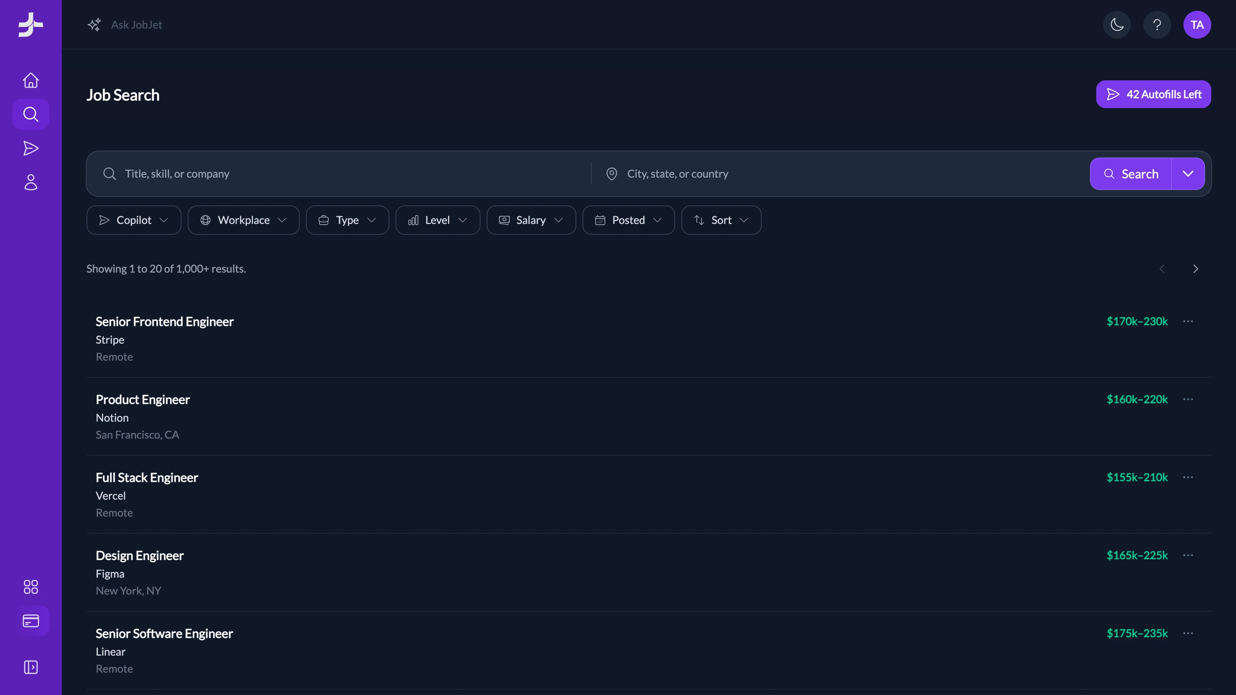Open the Home page from sidebar
Viewport: 1236px width, 695px height.
(31, 80)
